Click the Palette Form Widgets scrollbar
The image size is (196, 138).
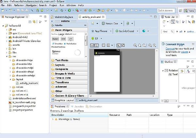pos(86,40)
